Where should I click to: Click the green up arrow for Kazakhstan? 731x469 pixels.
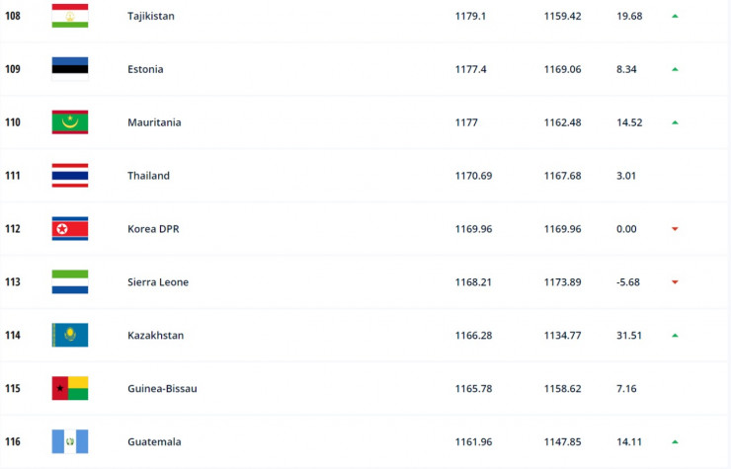[675, 336]
